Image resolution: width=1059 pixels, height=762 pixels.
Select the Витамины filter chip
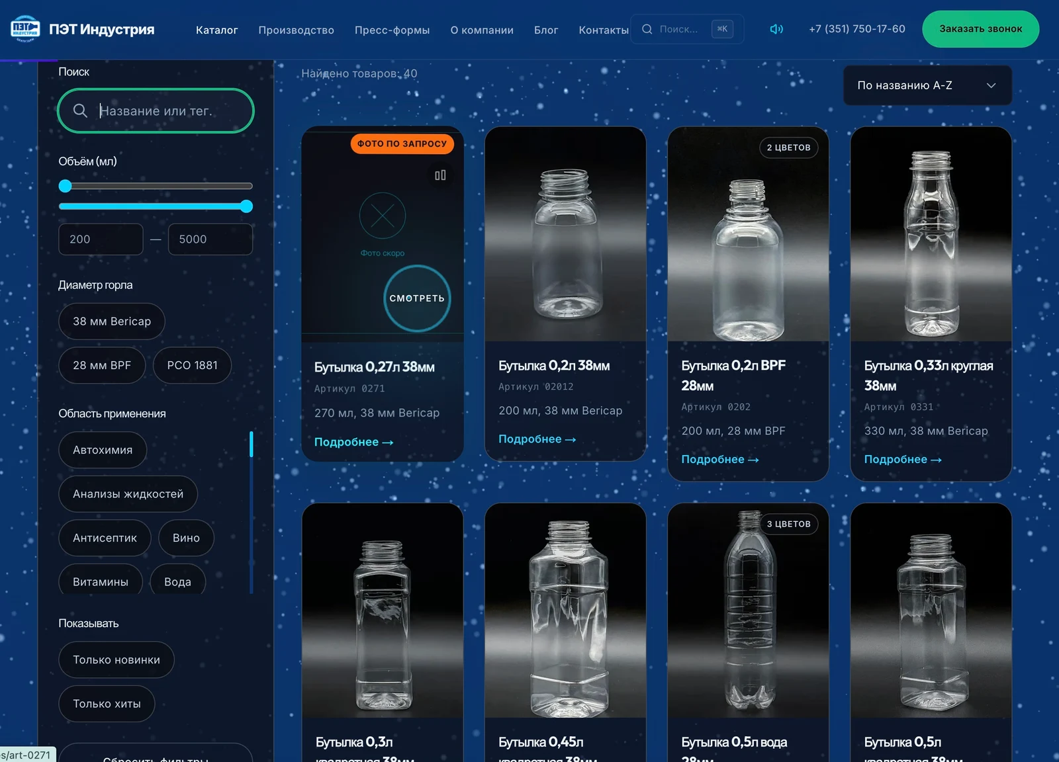pyautogui.click(x=101, y=581)
